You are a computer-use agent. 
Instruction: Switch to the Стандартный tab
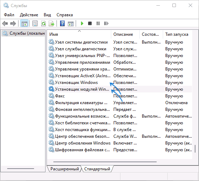coord(97,169)
